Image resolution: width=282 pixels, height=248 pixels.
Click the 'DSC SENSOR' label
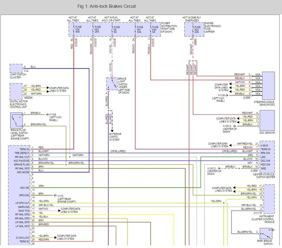click(x=267, y=133)
